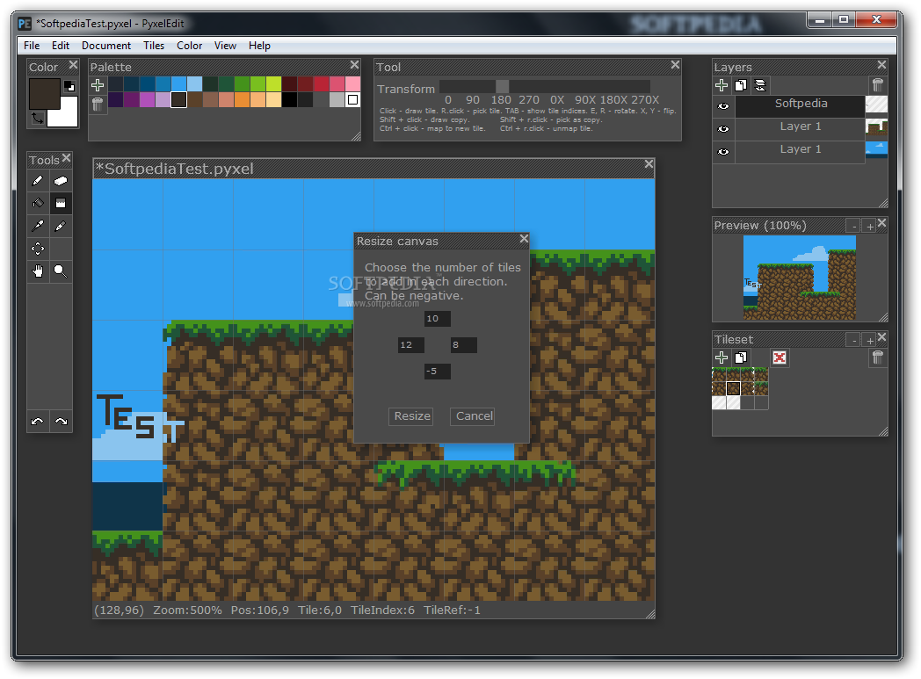Click the Transform slider handle
Viewport: 921px width, 679px height.
502,87
